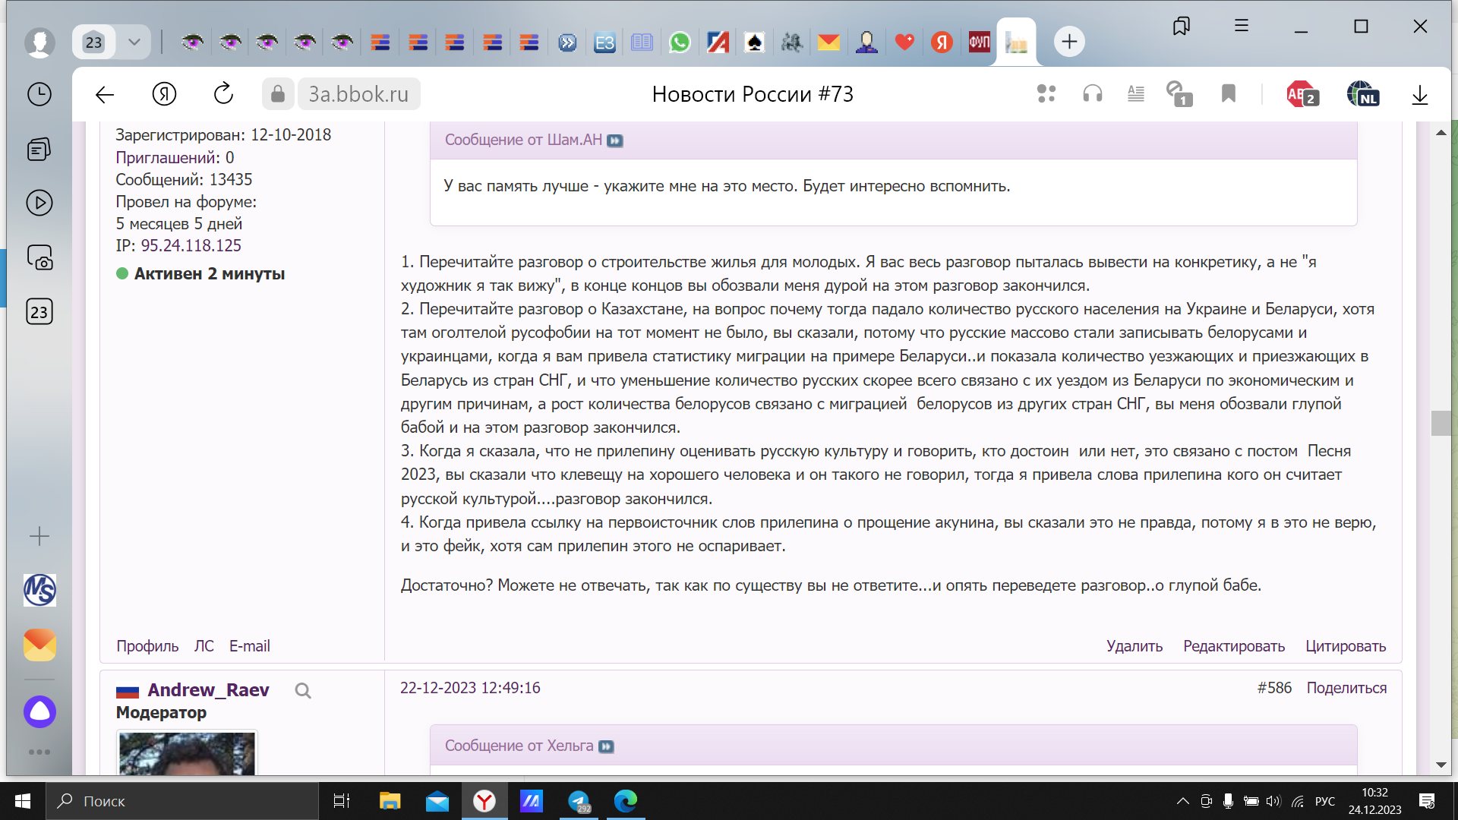Delete the post with Удалить
Viewport: 1458px width, 820px height.
(1135, 646)
